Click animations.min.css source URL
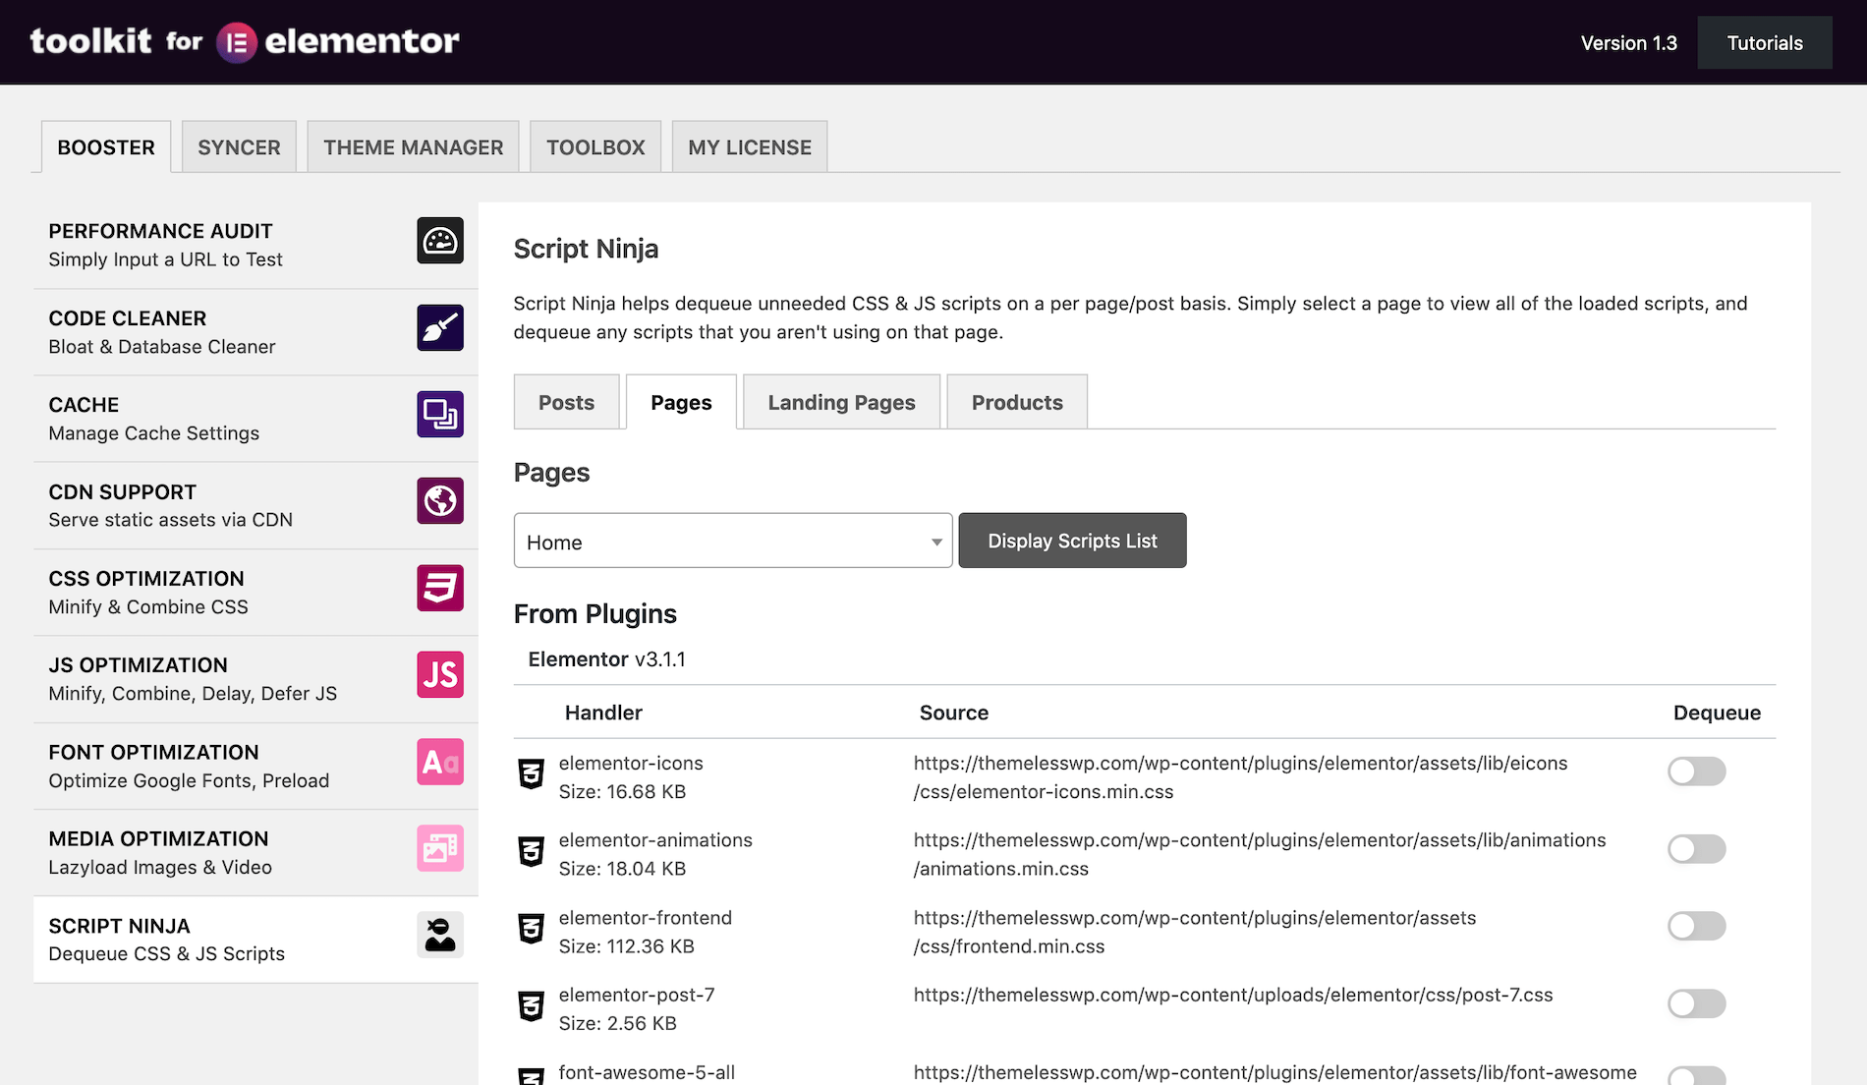 tap(1260, 854)
